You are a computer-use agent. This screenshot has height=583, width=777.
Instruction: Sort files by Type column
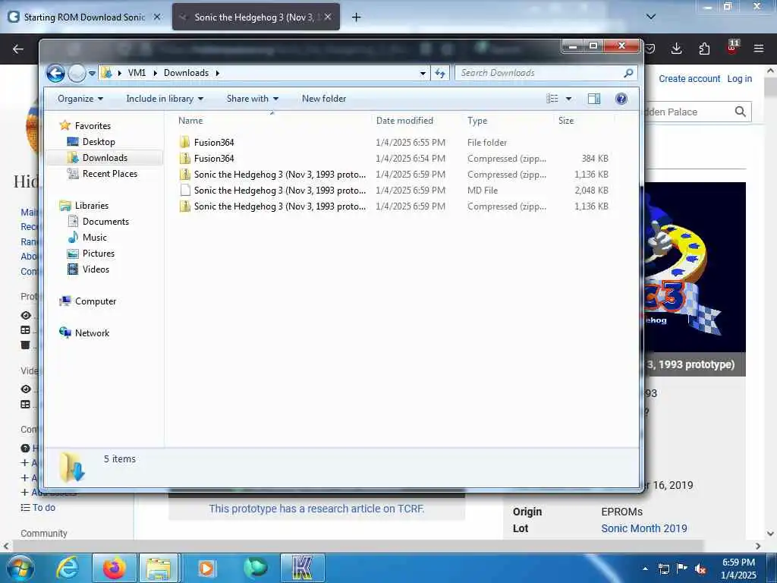point(477,121)
